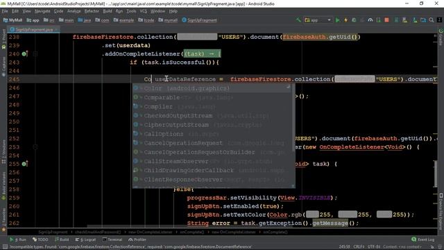
Task: Open the Build menu
Action: 108,11
